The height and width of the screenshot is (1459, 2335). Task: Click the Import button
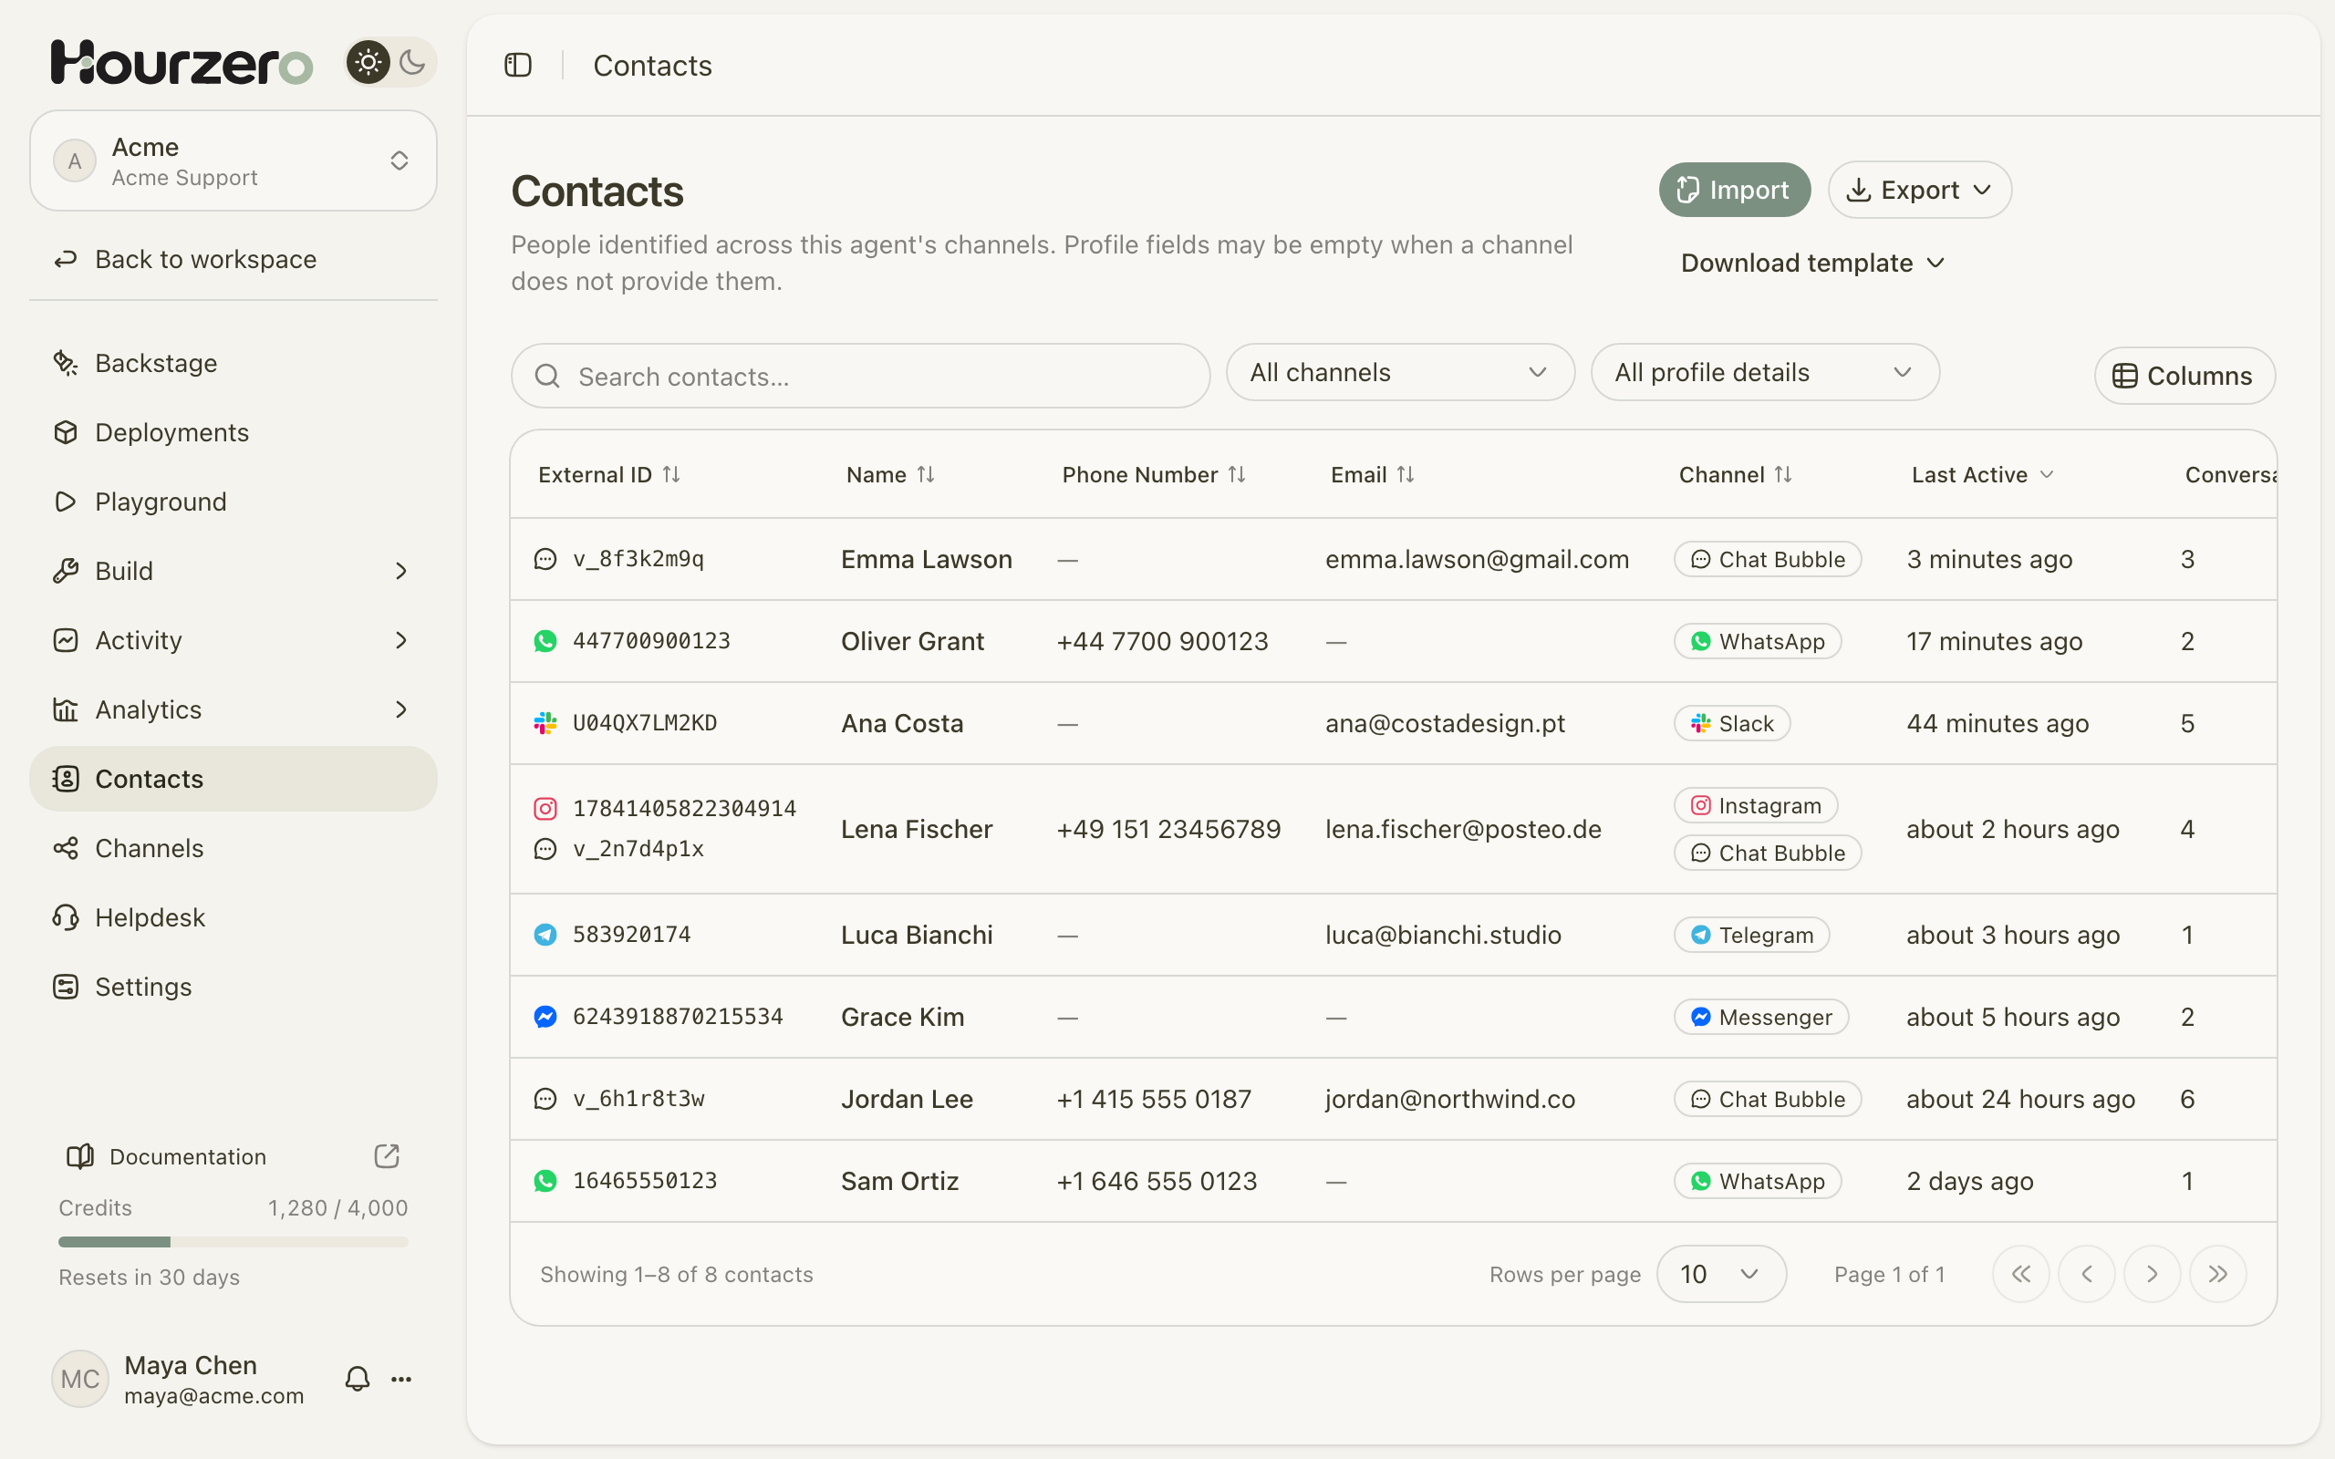1734,190
